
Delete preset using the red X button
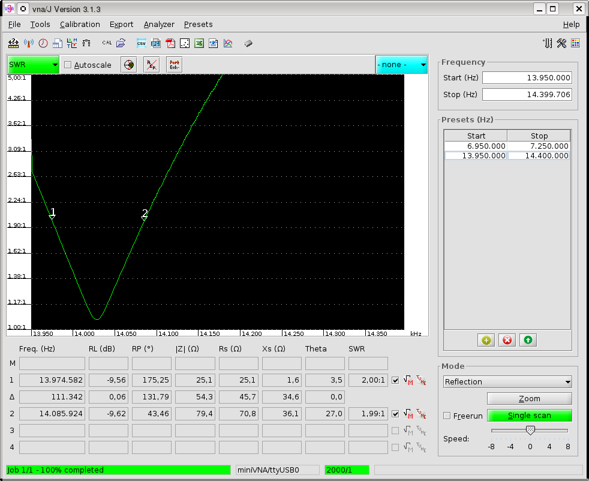coord(507,340)
